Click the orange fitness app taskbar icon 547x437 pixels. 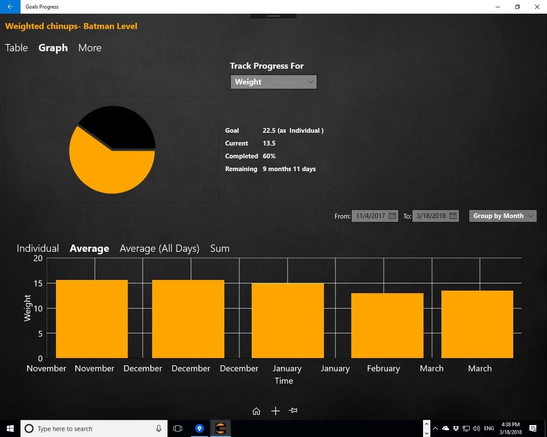(x=221, y=428)
